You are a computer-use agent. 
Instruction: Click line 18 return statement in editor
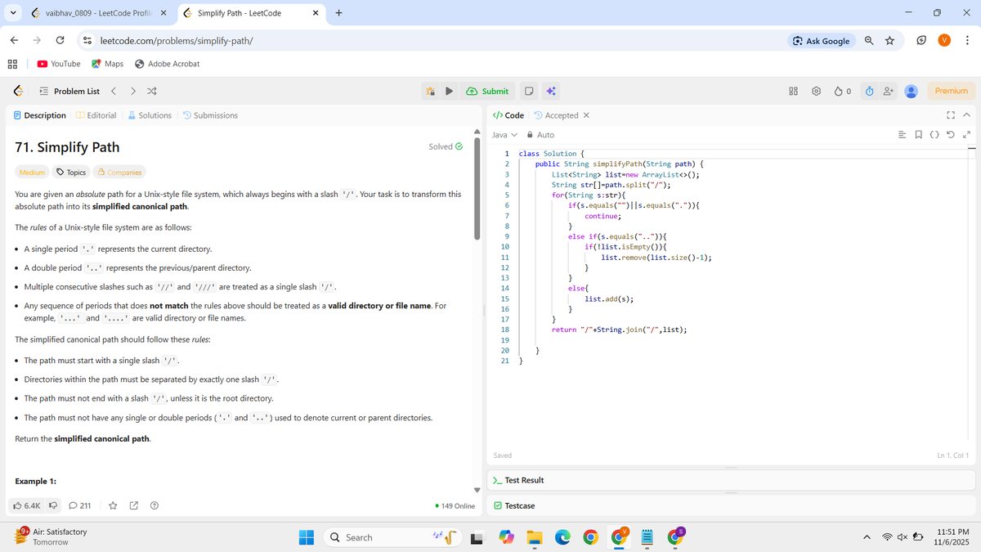(x=619, y=330)
